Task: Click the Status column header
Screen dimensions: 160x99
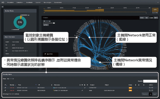Action: click(x=130, y=85)
